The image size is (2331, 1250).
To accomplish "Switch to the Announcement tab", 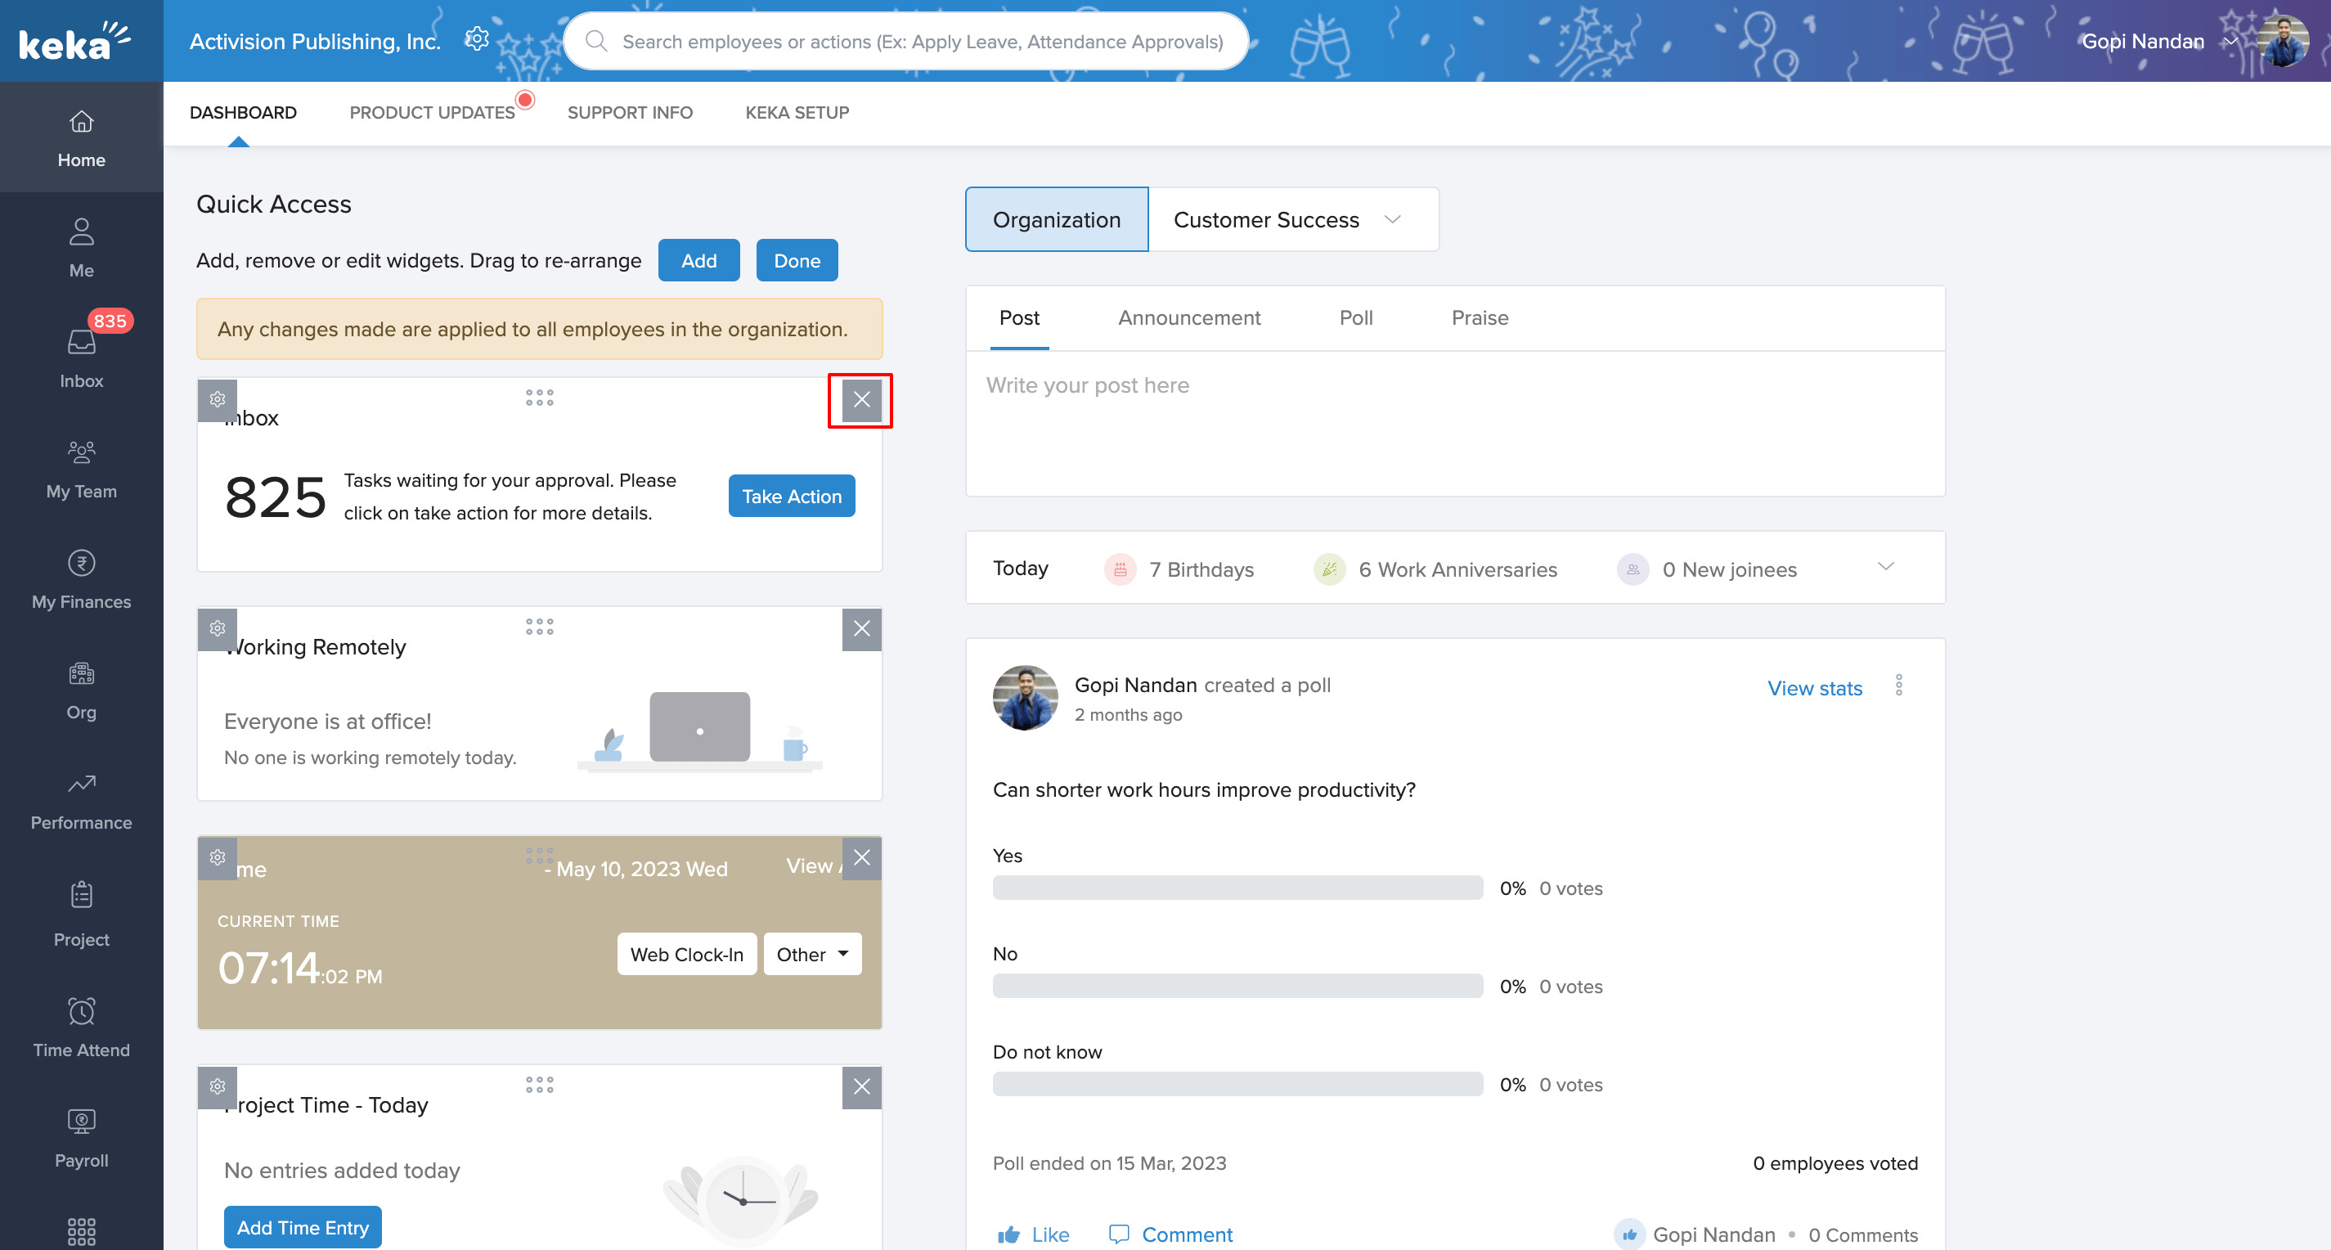I will click(x=1189, y=317).
